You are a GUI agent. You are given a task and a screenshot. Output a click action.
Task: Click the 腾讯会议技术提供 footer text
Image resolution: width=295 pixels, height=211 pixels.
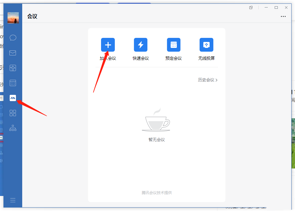coord(156,193)
